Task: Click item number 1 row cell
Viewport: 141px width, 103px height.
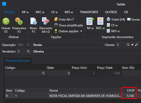Action: 9,96
